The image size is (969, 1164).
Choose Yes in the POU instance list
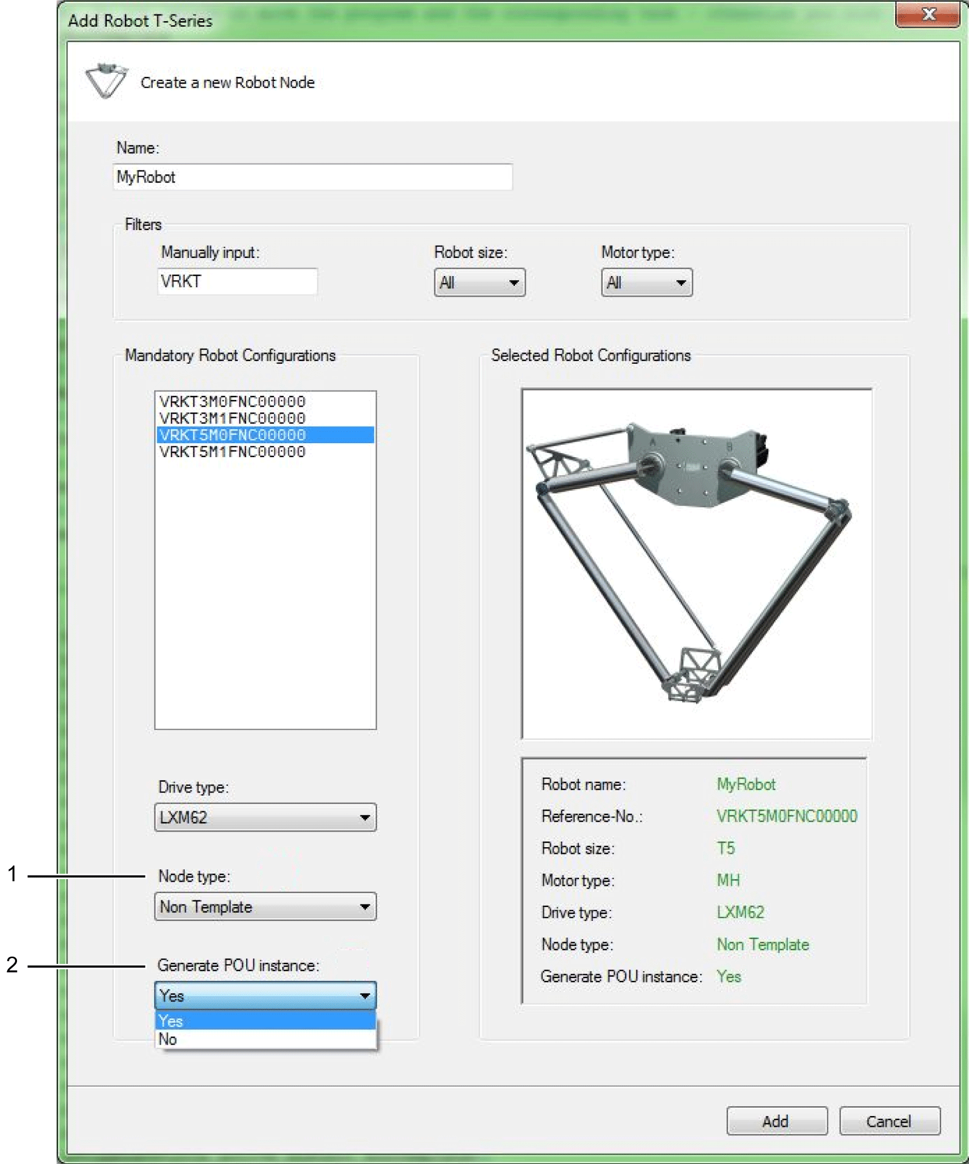point(265,1021)
